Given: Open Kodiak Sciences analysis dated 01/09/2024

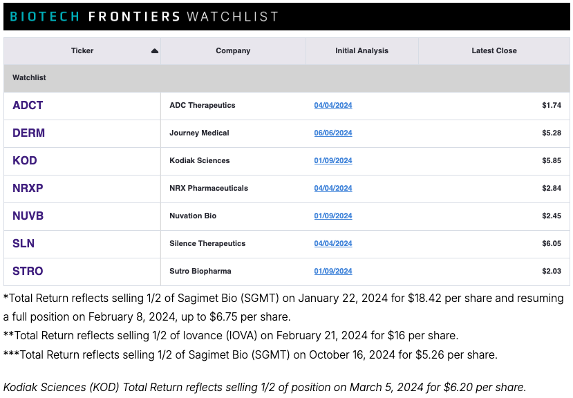Looking at the screenshot, I should [x=333, y=160].
